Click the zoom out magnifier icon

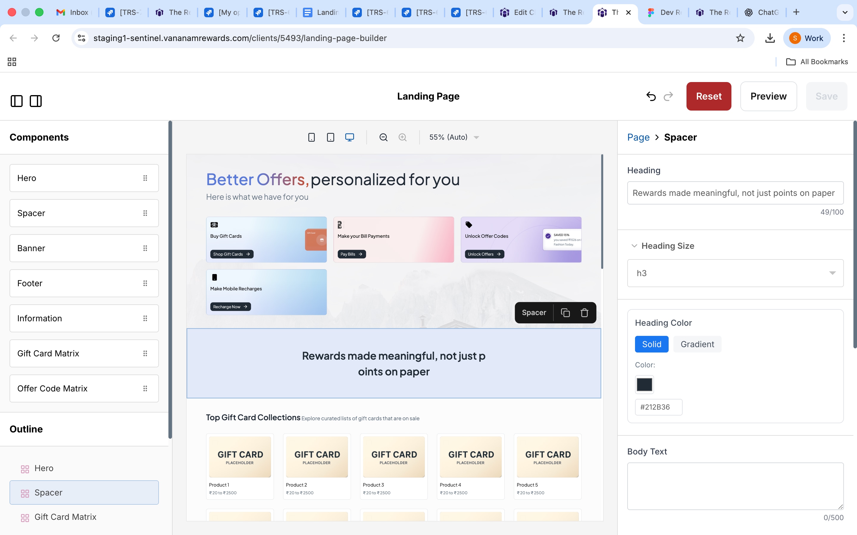pos(384,137)
